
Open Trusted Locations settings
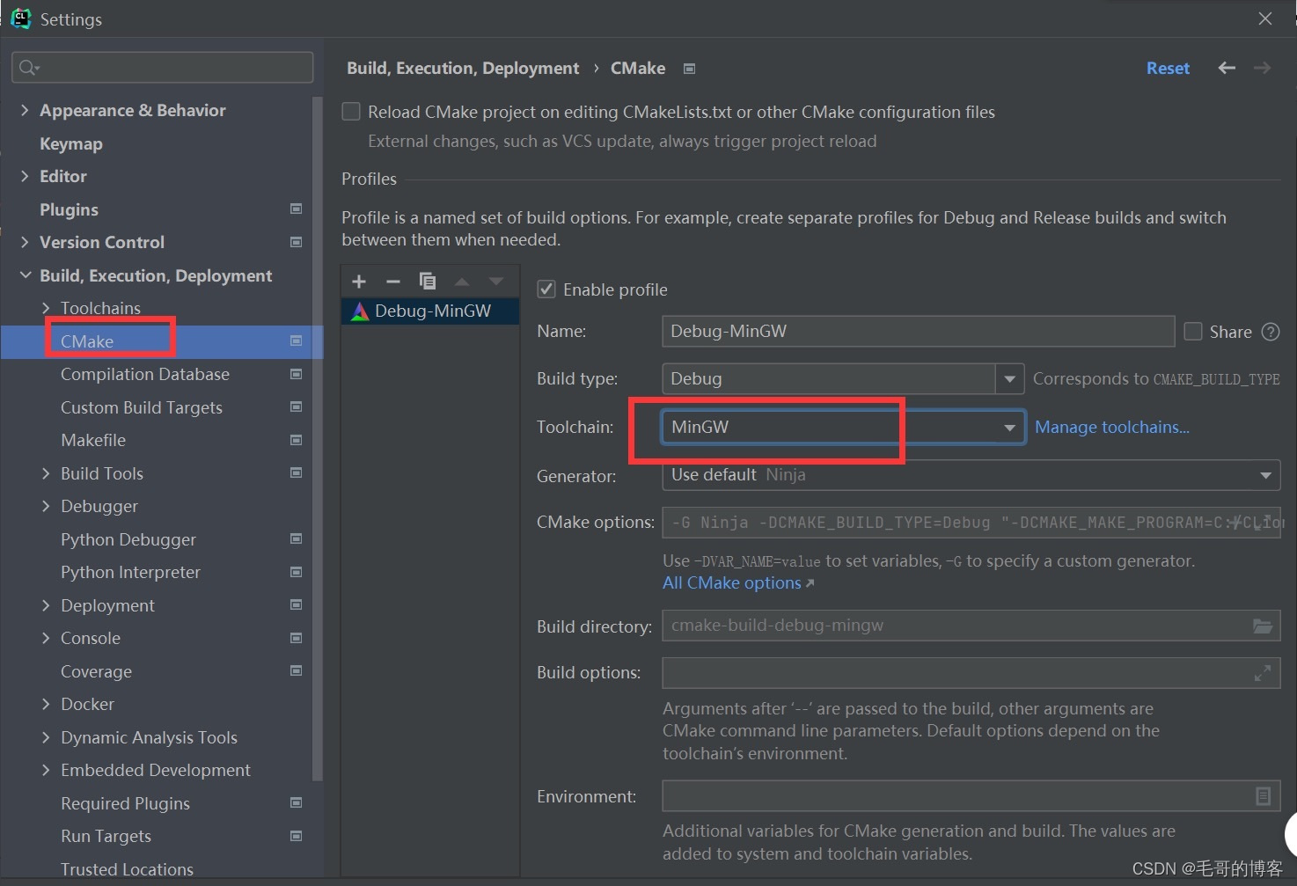click(x=127, y=869)
